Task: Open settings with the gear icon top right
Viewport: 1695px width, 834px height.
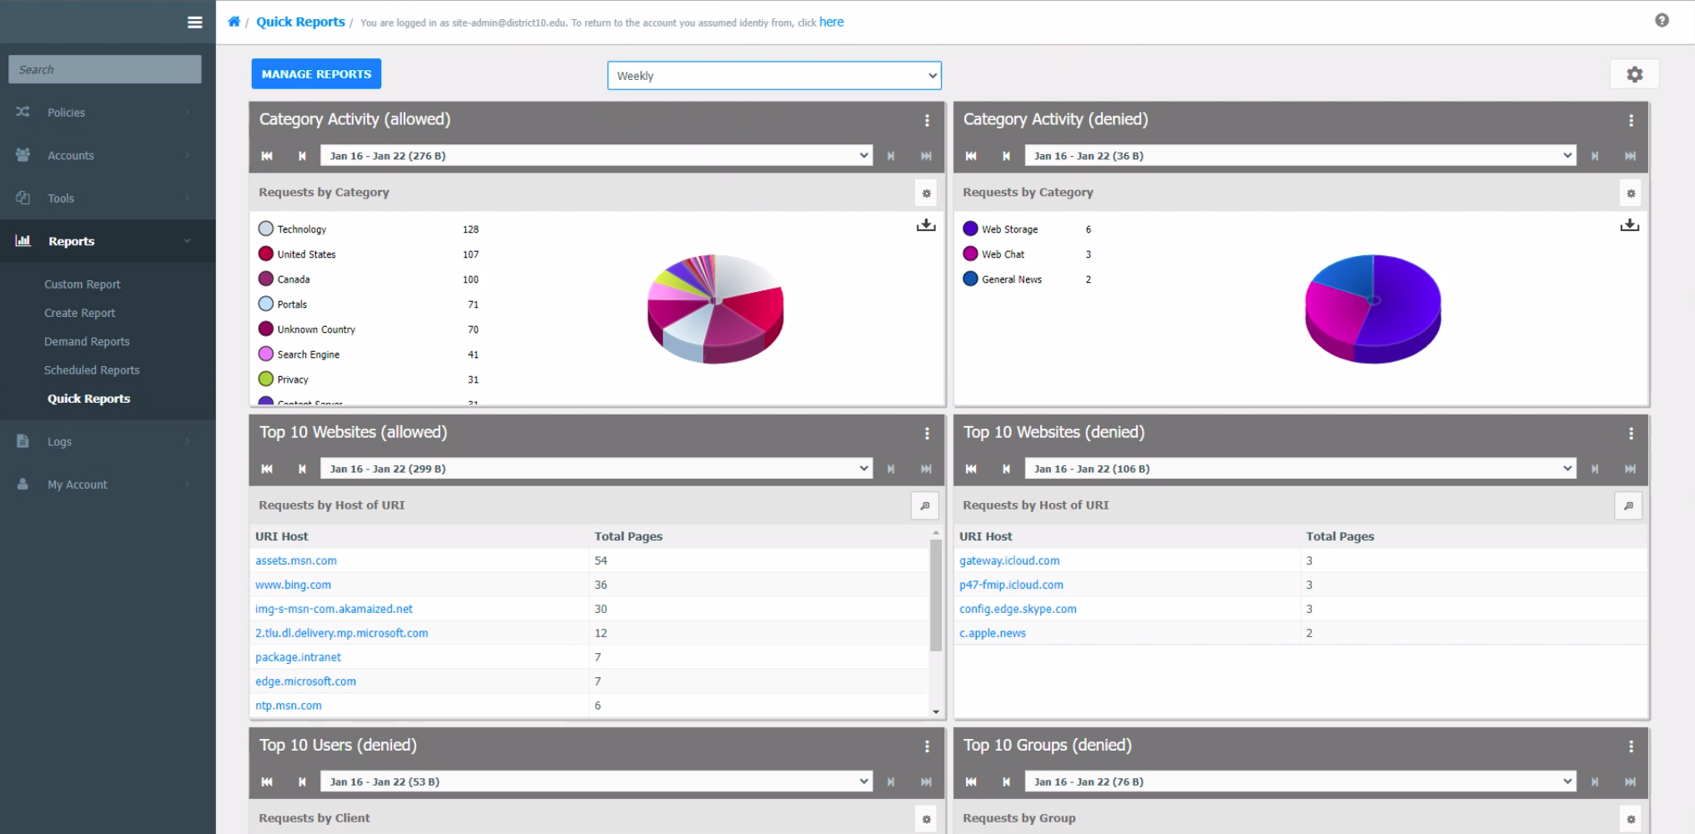Action: [1634, 73]
